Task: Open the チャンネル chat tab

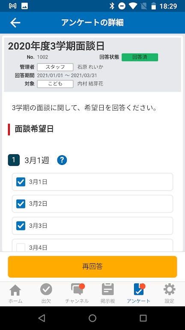Action: [x=77, y=293]
